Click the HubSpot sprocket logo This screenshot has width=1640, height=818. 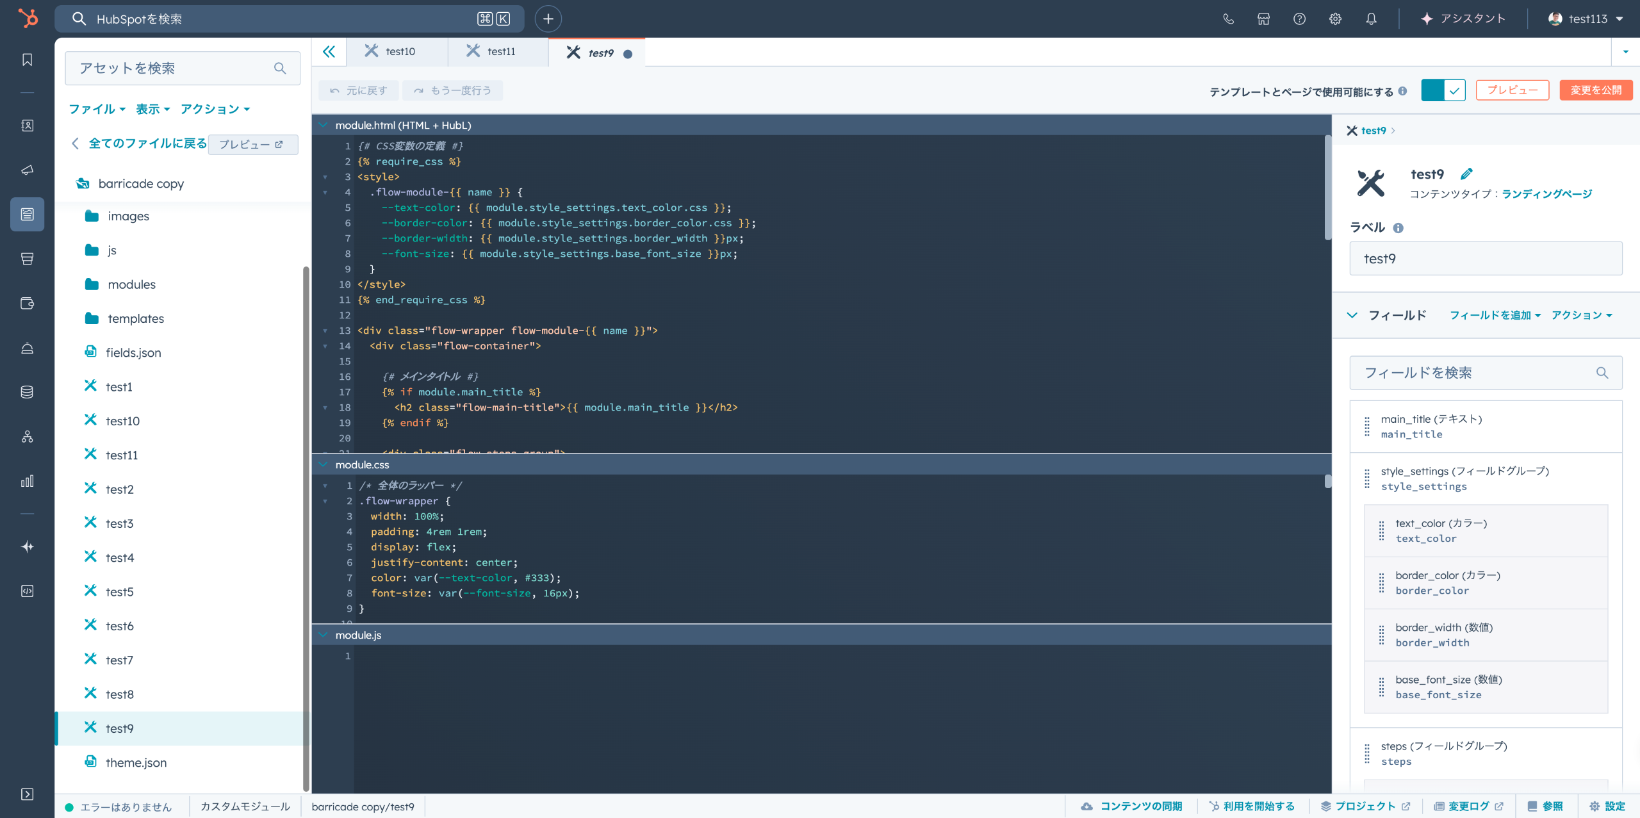pos(28,19)
